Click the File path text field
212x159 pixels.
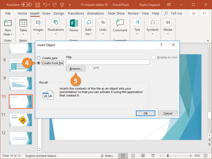(108, 62)
